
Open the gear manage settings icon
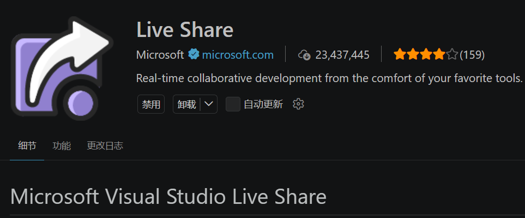pos(298,104)
